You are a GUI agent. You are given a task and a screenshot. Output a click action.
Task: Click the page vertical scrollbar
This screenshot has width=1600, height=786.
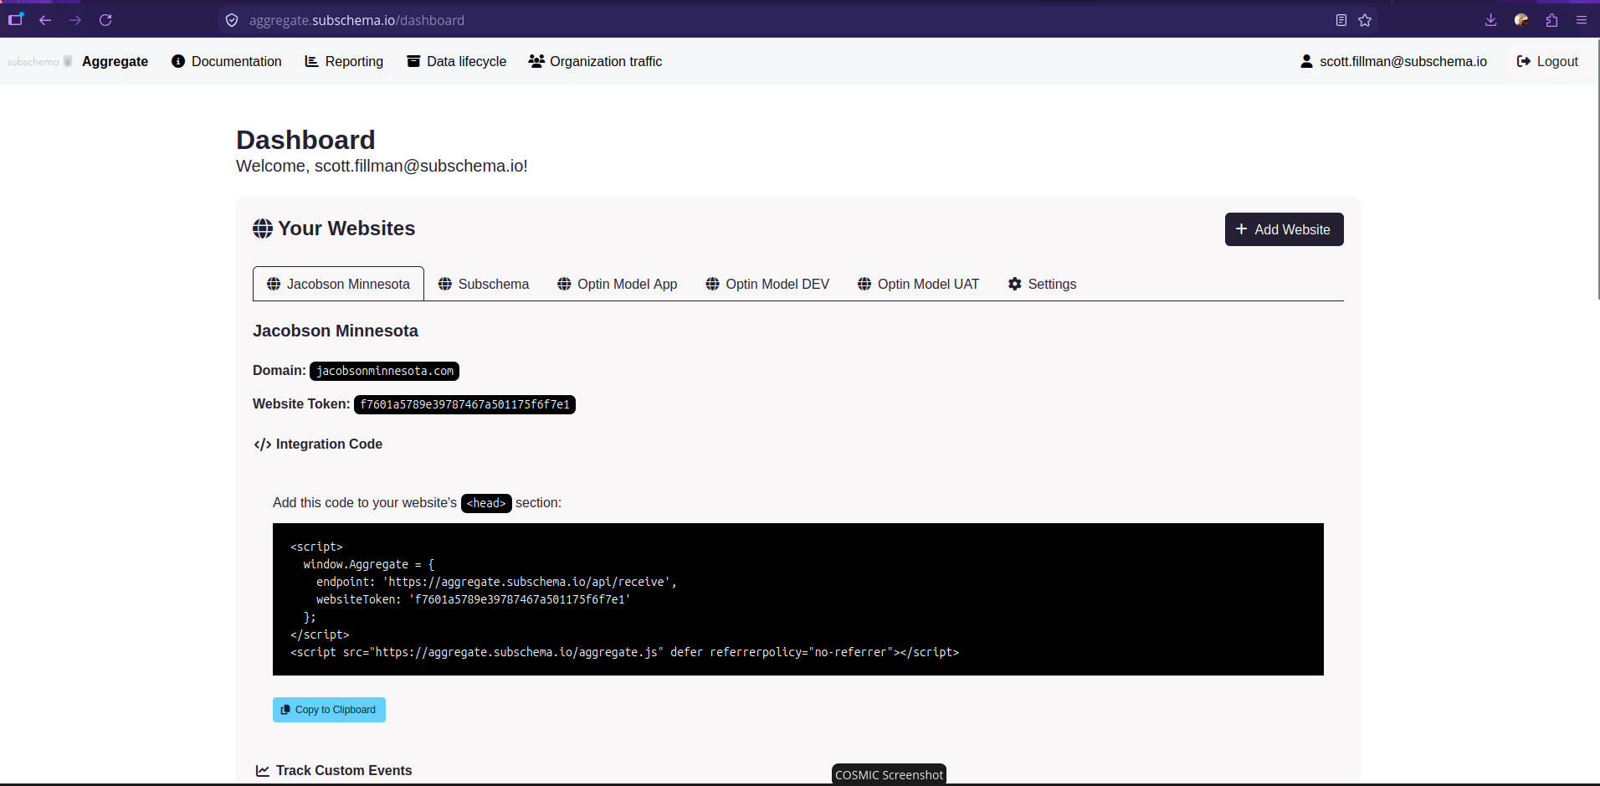pos(1598,167)
